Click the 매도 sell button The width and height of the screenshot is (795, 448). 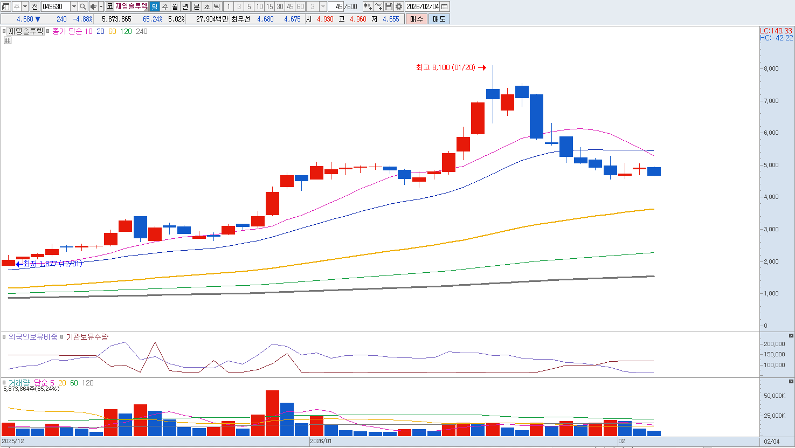coord(439,19)
